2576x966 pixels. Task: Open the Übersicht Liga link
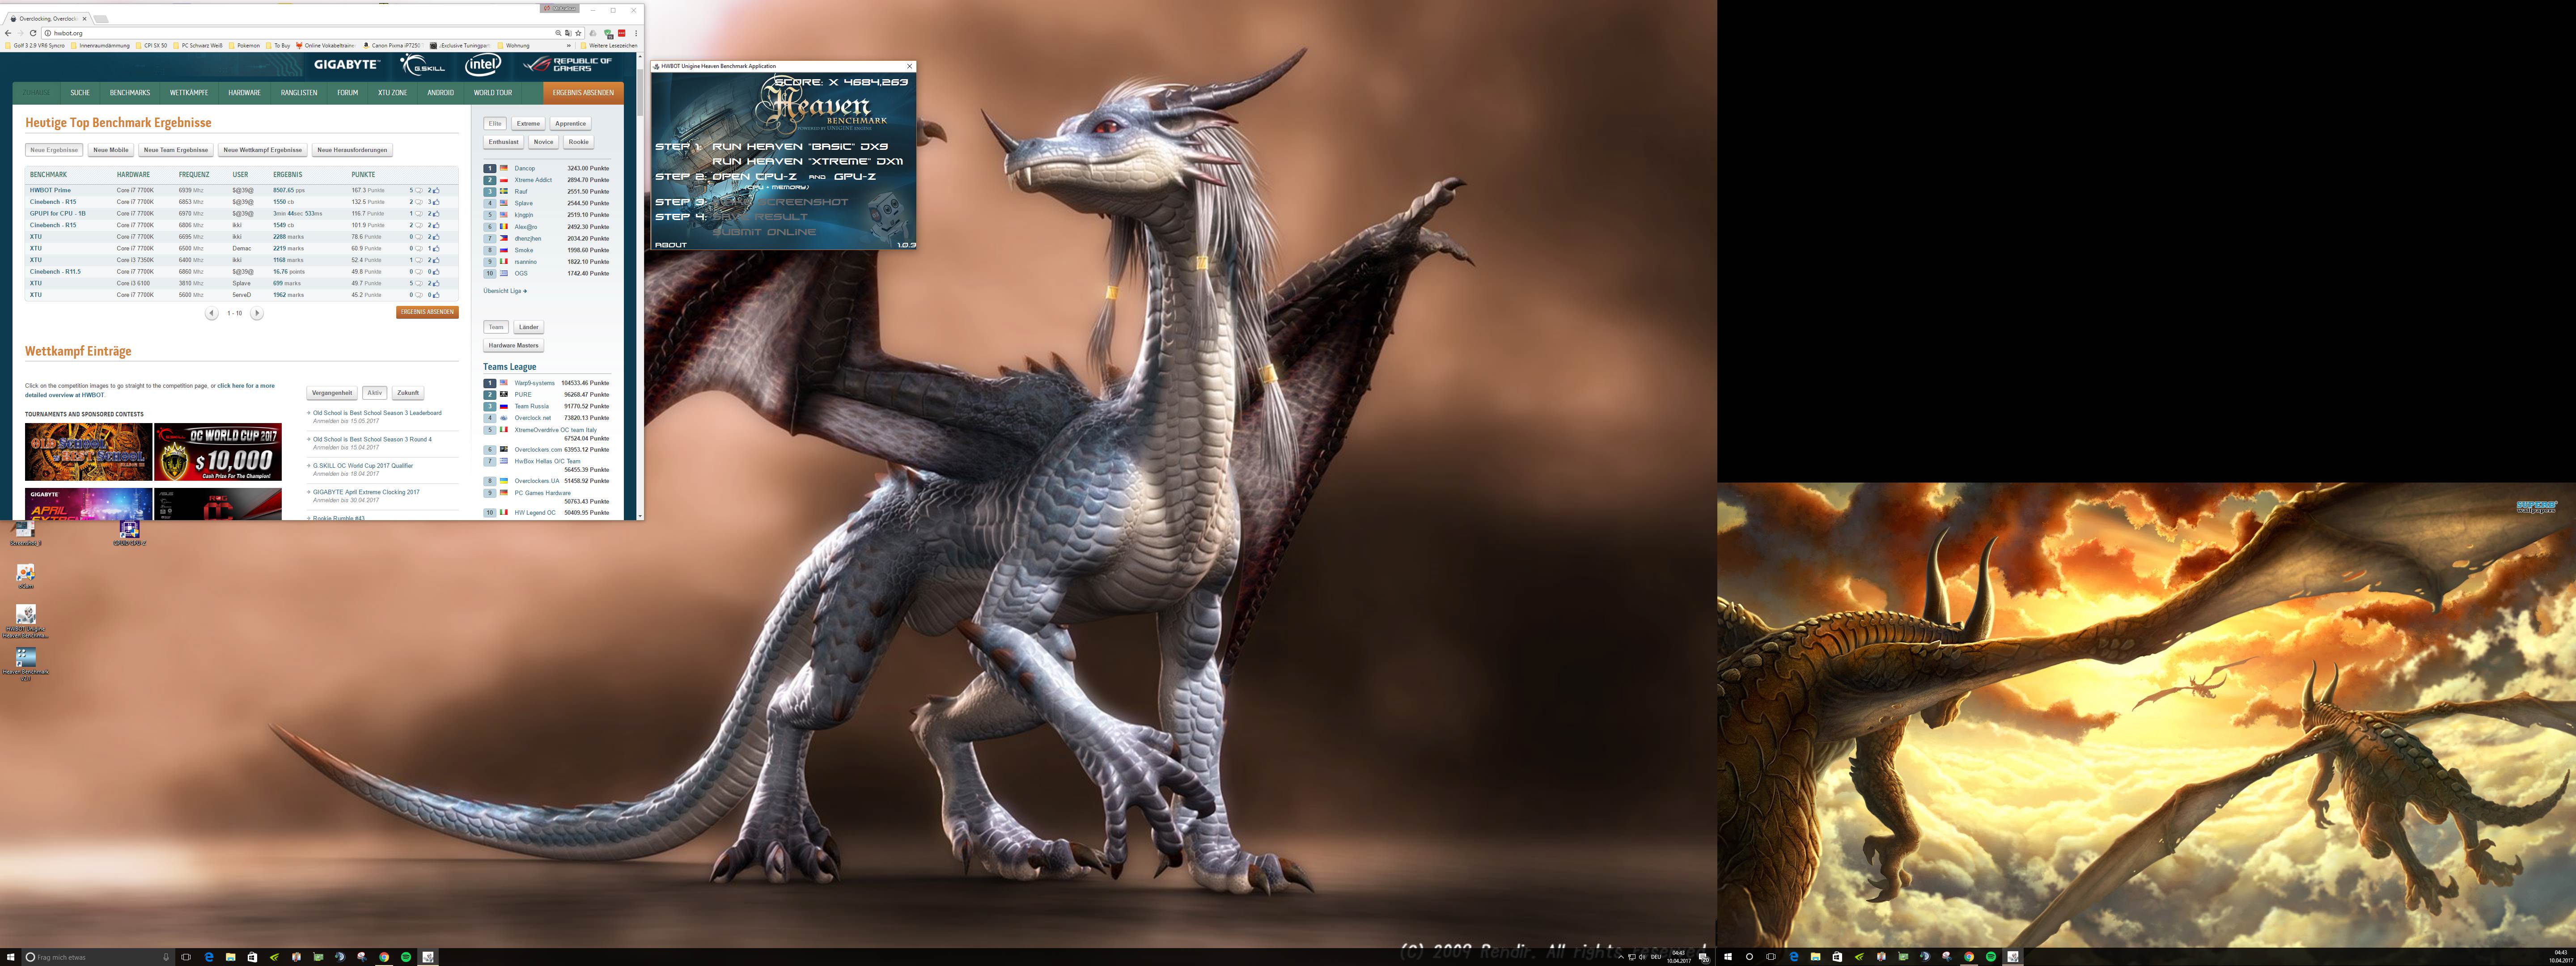(x=505, y=291)
